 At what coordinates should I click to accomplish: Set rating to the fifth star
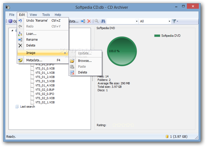132,125
